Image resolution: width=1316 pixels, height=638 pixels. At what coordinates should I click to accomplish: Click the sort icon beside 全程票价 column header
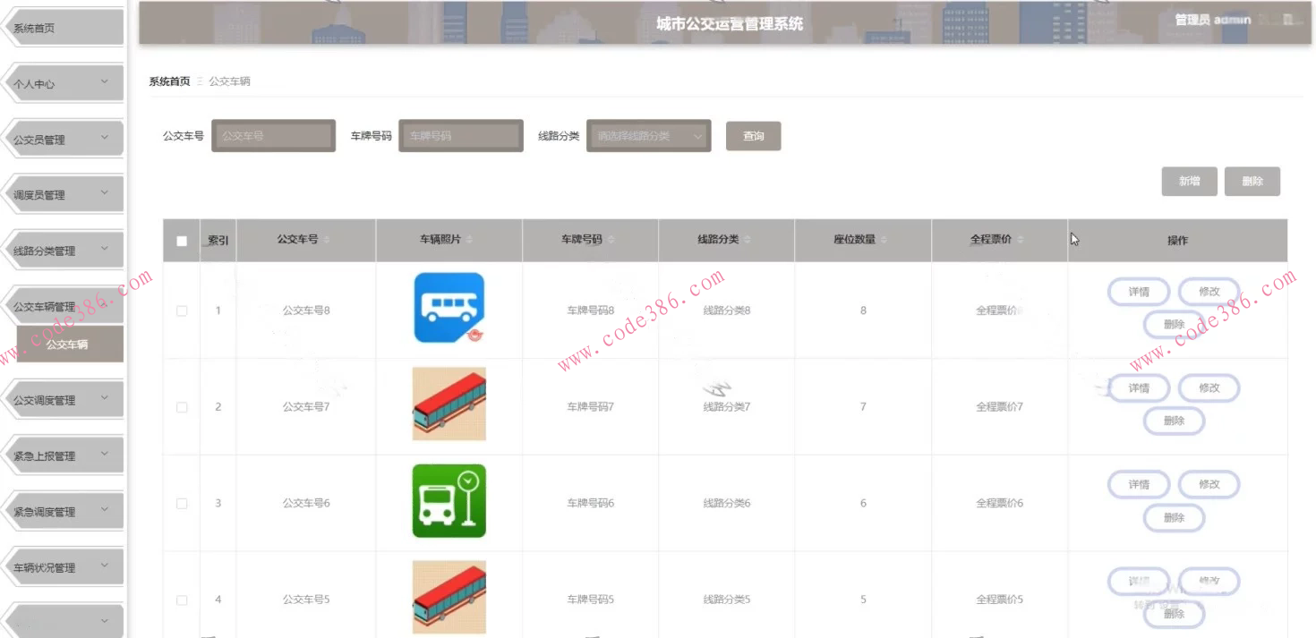[1021, 240]
